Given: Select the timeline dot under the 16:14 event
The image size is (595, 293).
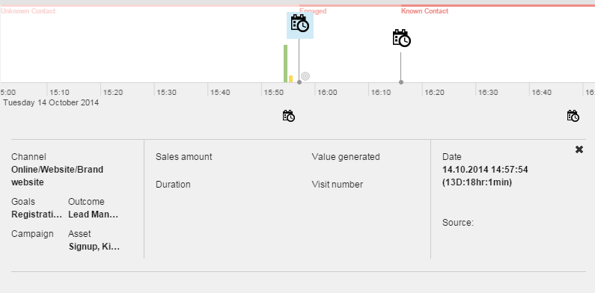Looking at the screenshot, I should 401,82.
